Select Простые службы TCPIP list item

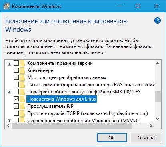[x=88, y=113]
